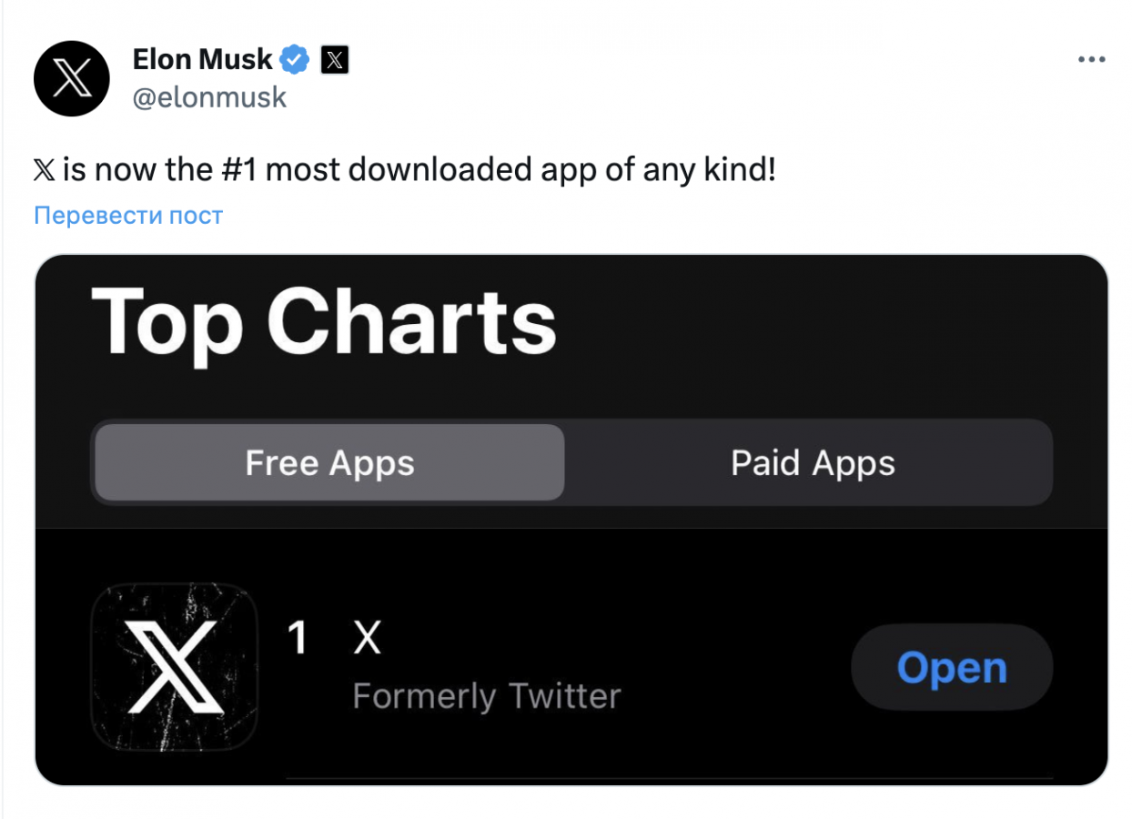
Task: Click the @elonmusk handle
Action: (x=209, y=97)
